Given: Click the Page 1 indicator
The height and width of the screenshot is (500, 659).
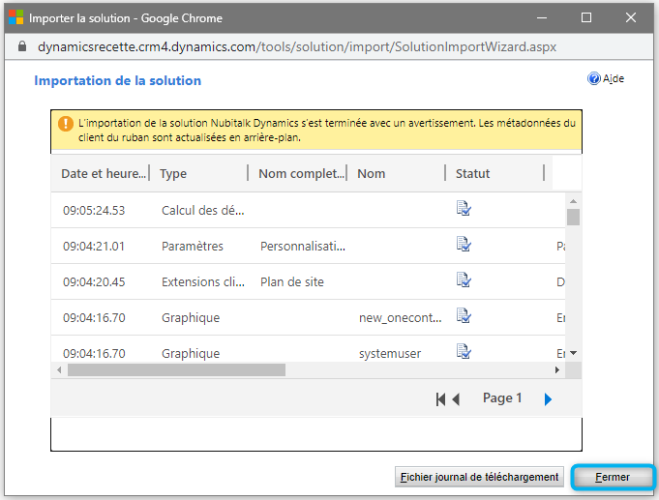Looking at the screenshot, I should [502, 397].
